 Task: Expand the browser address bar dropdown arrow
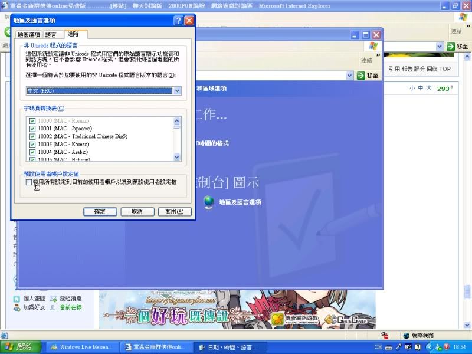(x=440, y=46)
